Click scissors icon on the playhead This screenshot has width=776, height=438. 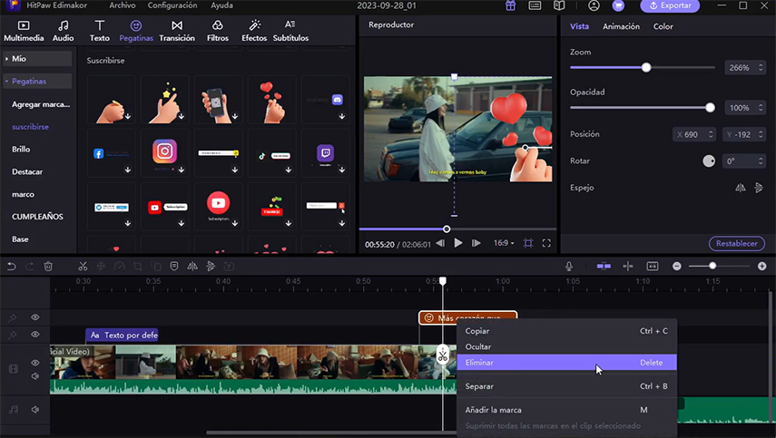[x=442, y=355]
